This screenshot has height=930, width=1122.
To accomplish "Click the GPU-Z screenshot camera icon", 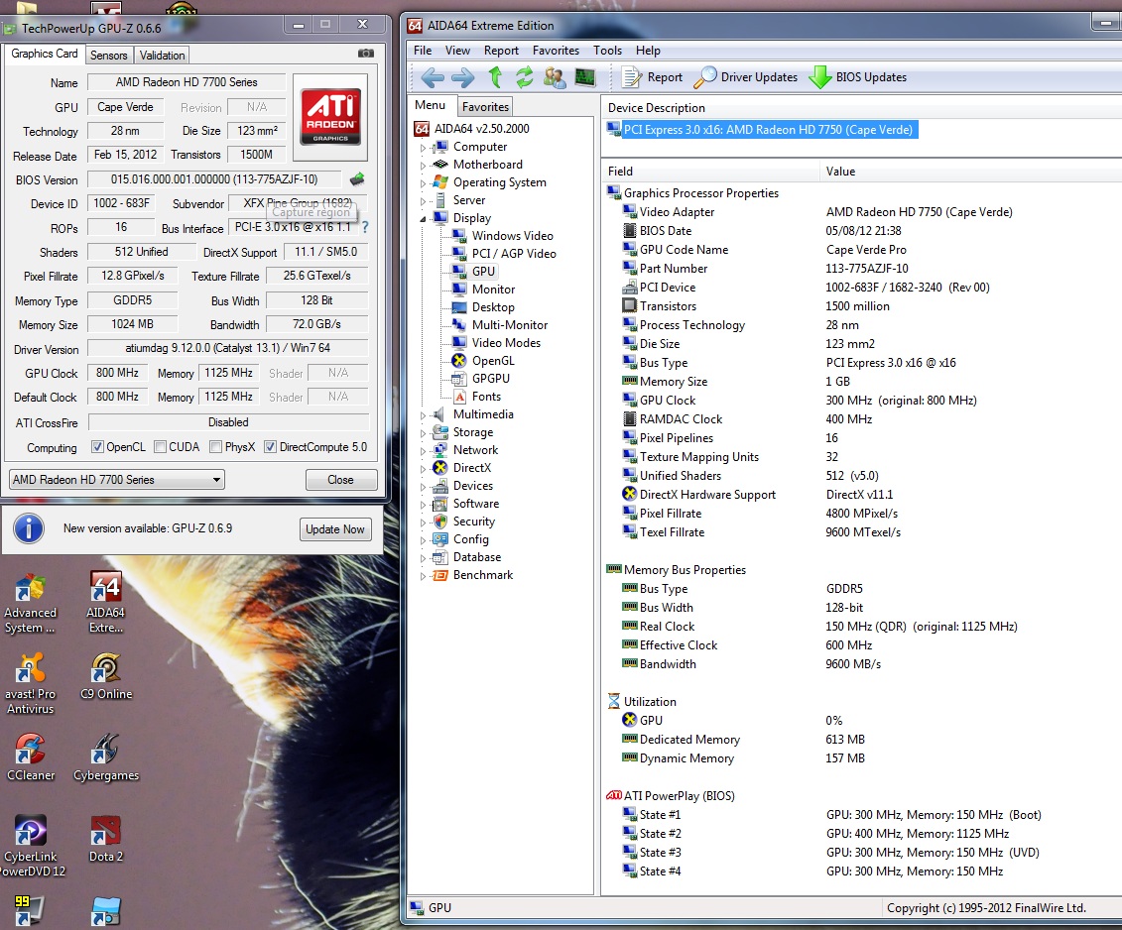I will coord(365,54).
